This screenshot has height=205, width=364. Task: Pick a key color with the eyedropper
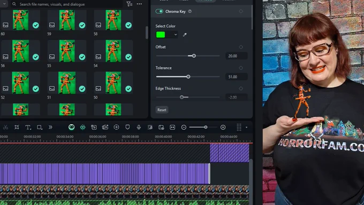click(x=185, y=35)
